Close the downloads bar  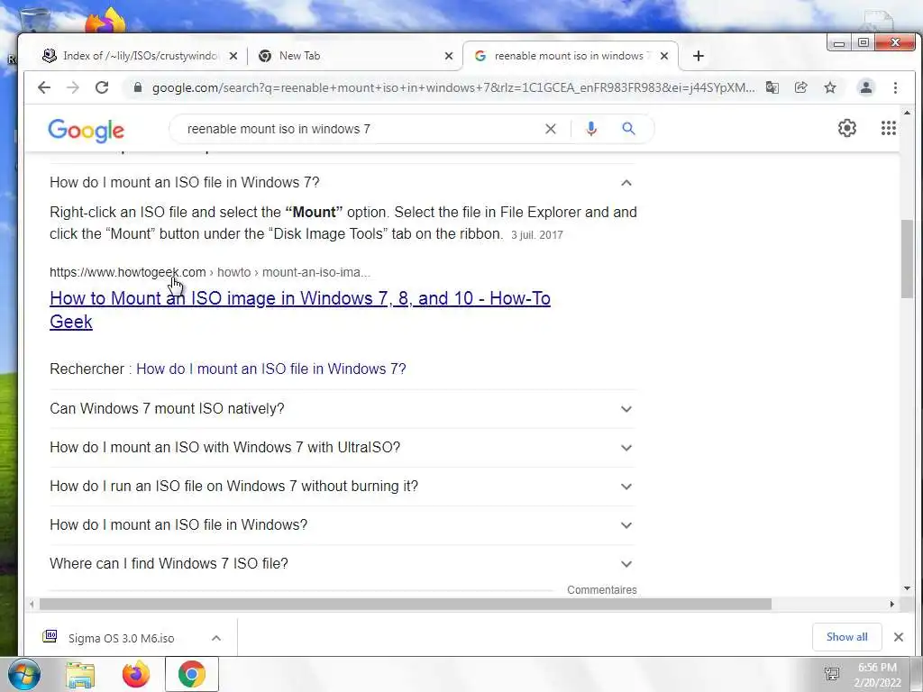(899, 637)
